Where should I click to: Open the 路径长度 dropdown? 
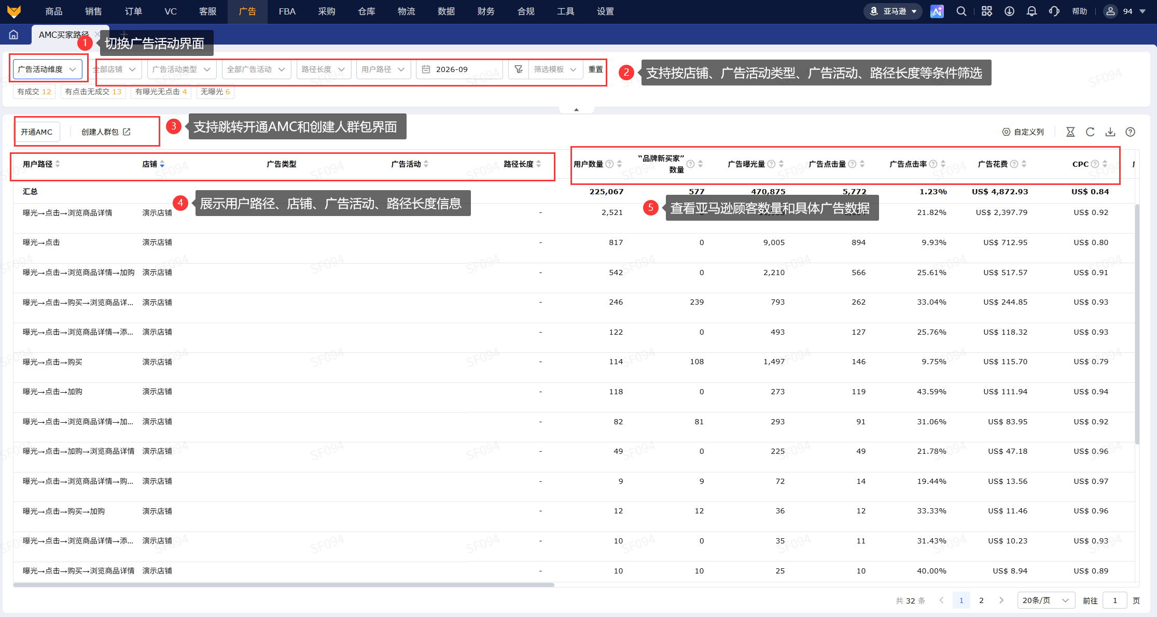324,69
